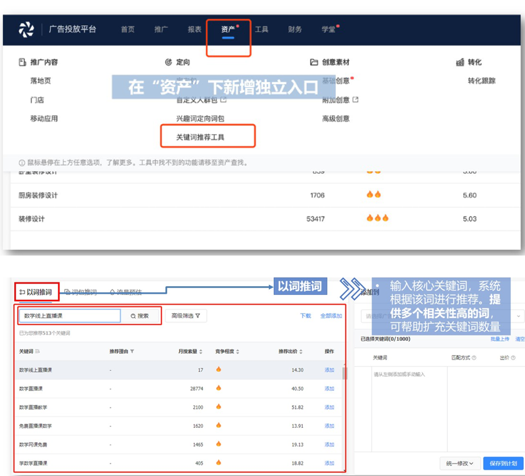Open the 高级筛选 filter dropdown
Screen dimensions: 525x476
[x=185, y=316]
